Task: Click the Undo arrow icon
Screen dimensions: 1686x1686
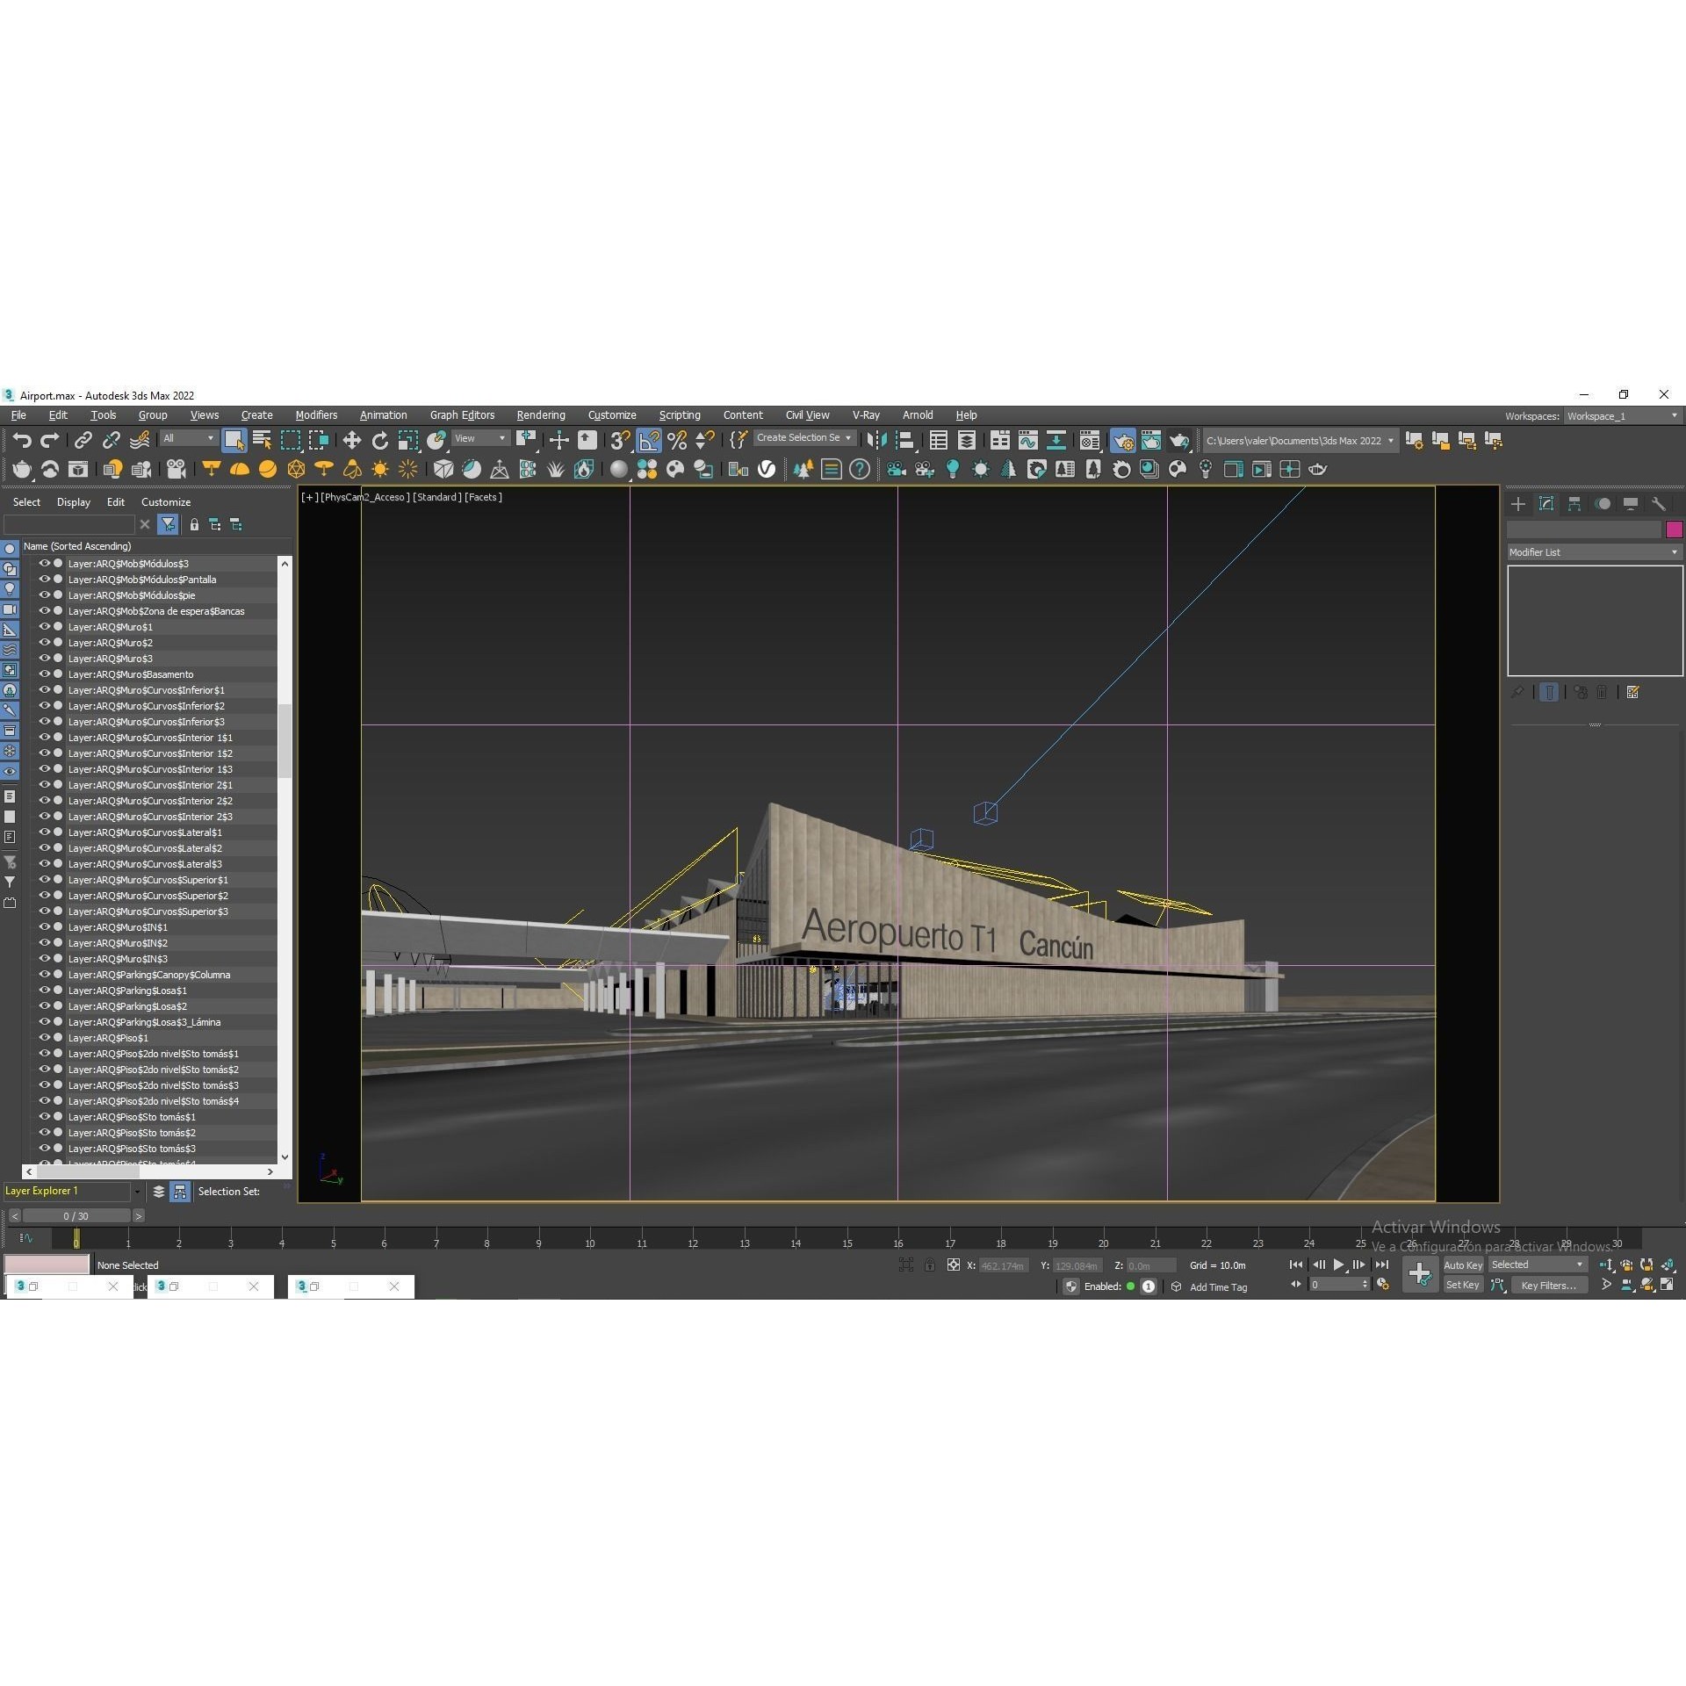Action: [22, 440]
